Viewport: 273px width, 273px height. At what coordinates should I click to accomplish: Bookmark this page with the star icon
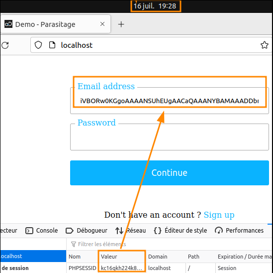(x=264, y=45)
